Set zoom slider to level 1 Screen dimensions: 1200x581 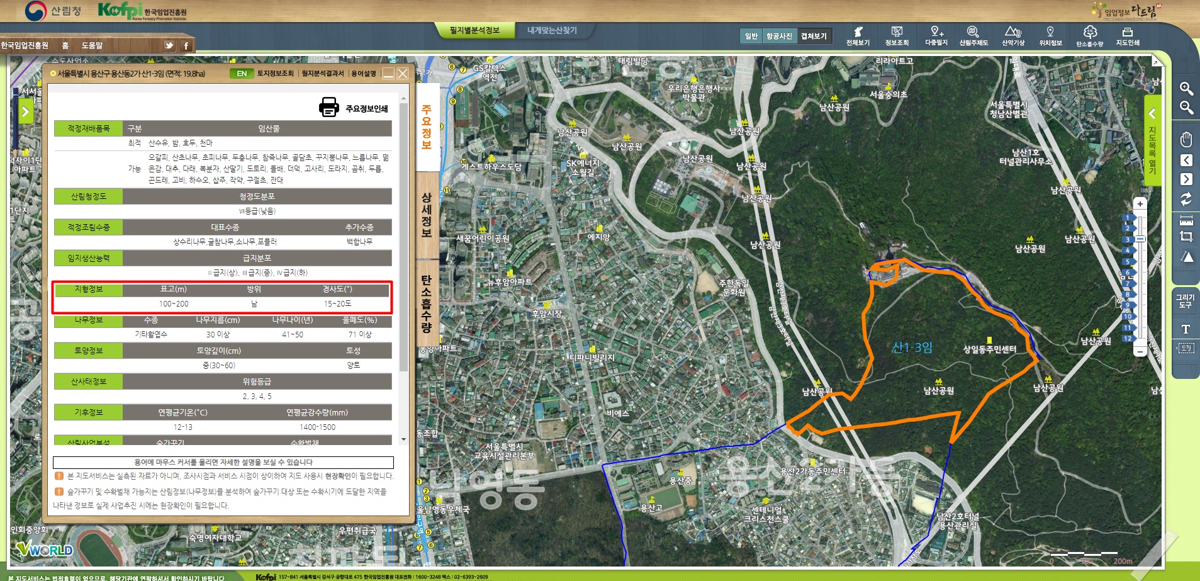1127,218
